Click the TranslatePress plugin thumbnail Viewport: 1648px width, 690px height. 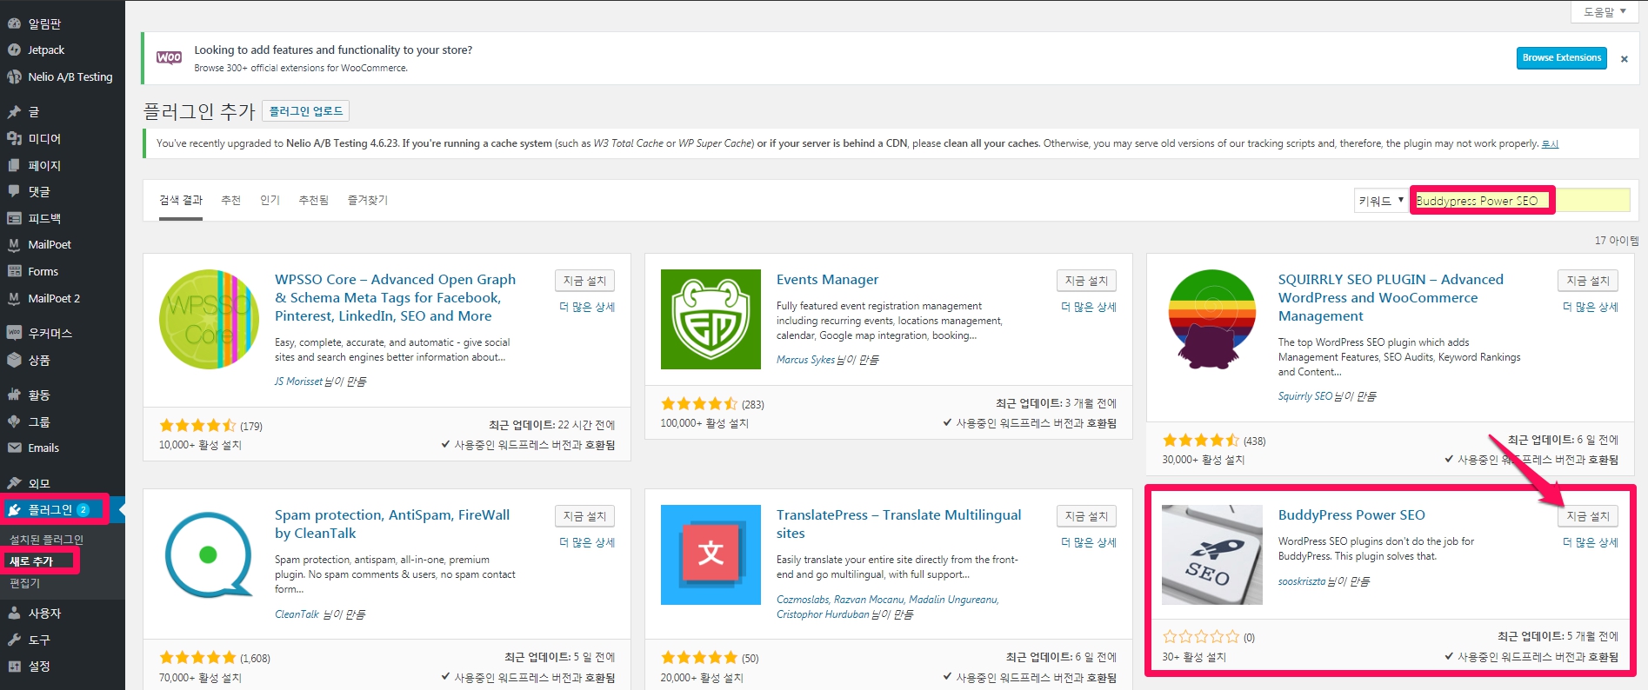coord(711,554)
